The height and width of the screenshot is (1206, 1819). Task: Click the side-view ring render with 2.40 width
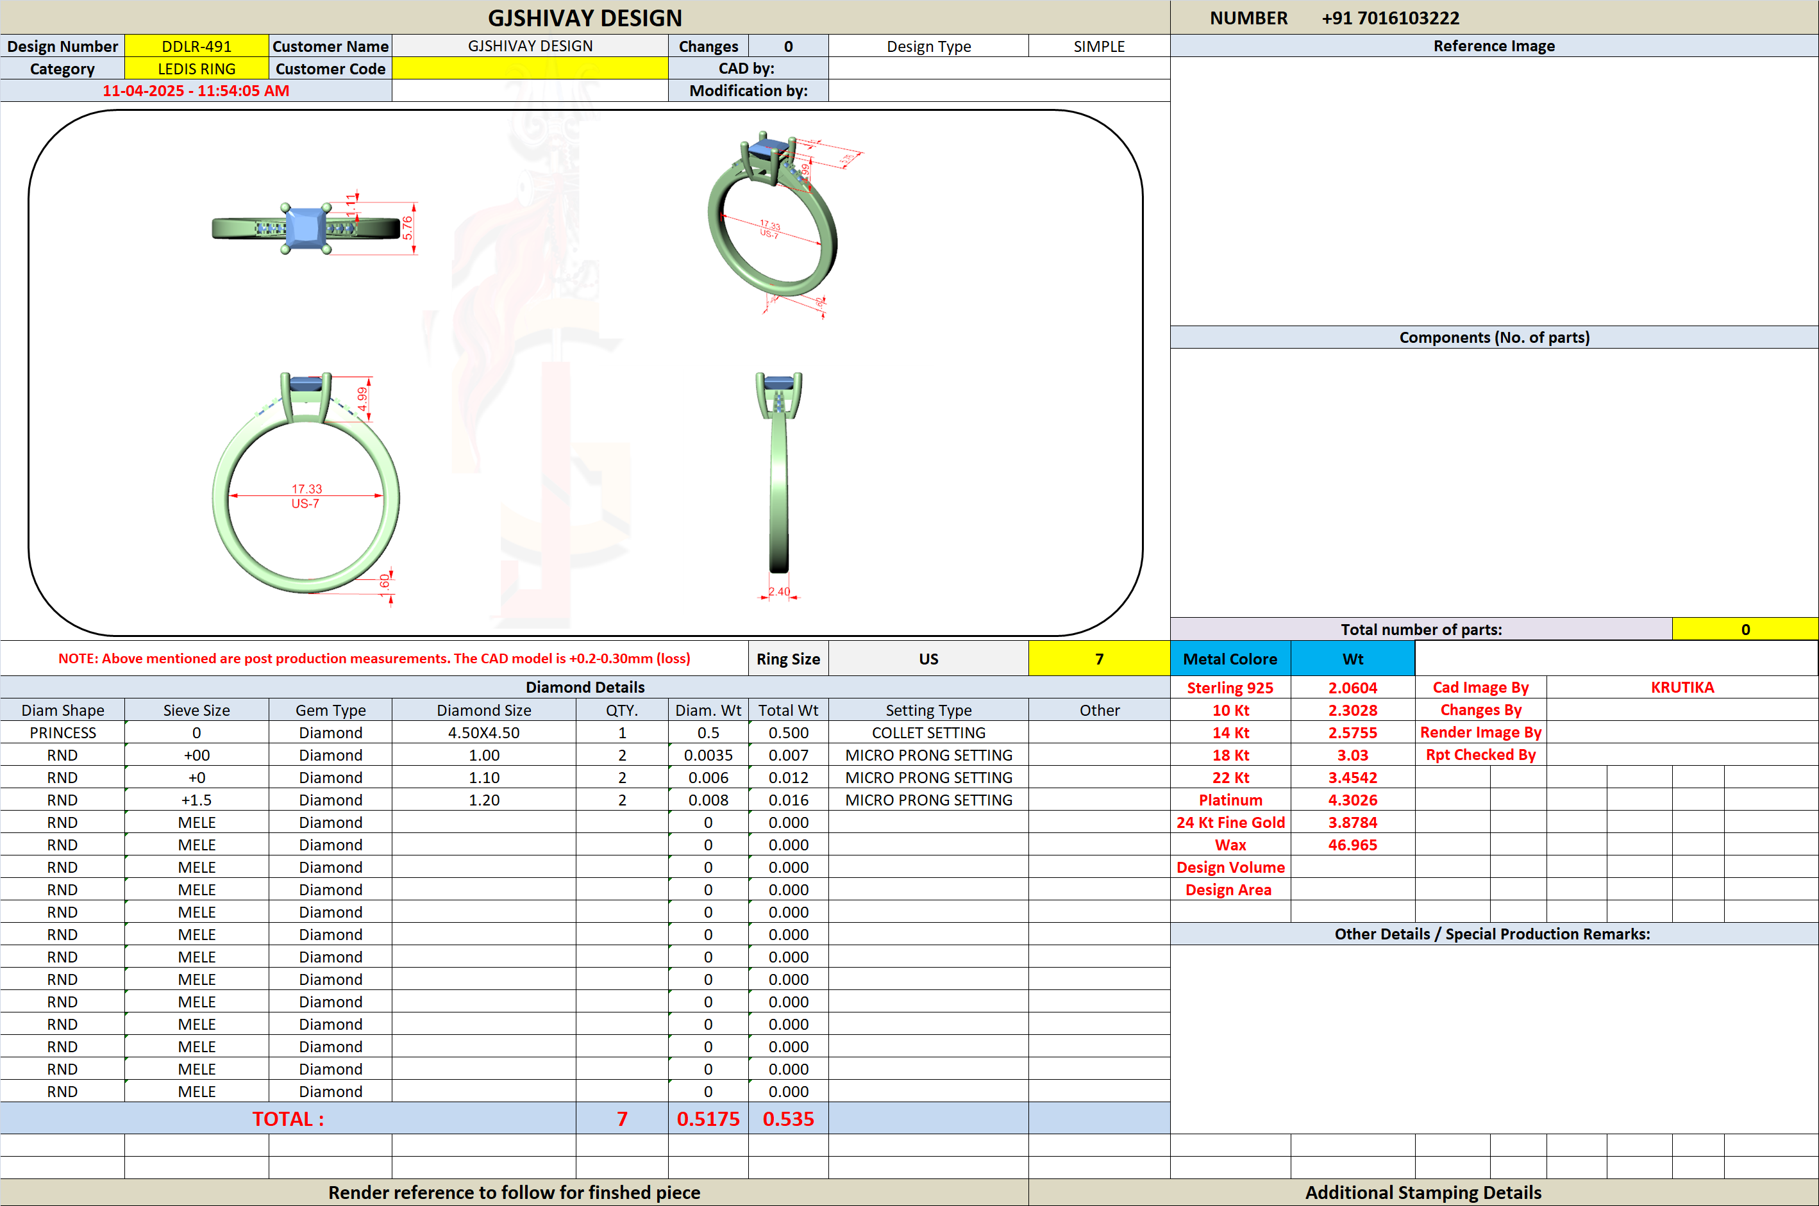pos(780,486)
